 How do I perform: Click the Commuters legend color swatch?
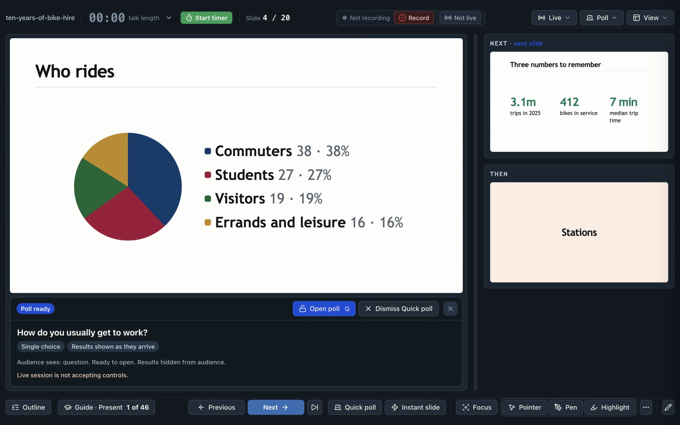click(208, 151)
